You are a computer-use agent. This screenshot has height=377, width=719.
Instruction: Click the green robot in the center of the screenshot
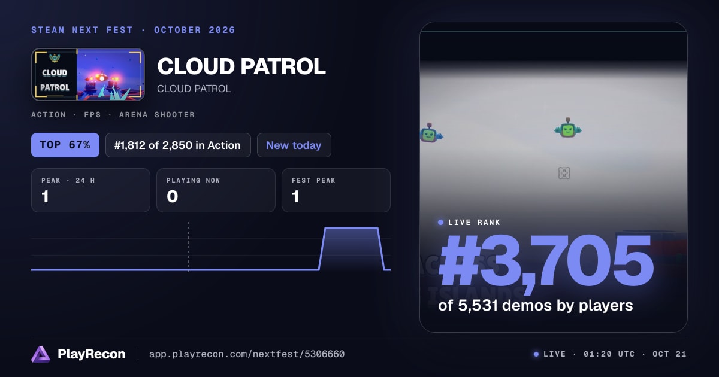[568, 127]
